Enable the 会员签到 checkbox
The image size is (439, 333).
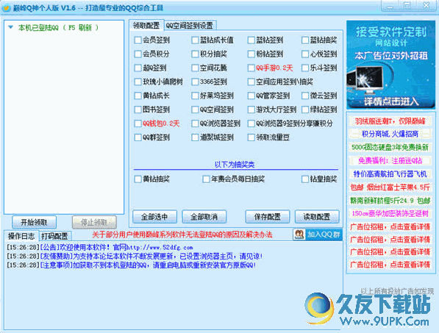[x=138, y=40]
